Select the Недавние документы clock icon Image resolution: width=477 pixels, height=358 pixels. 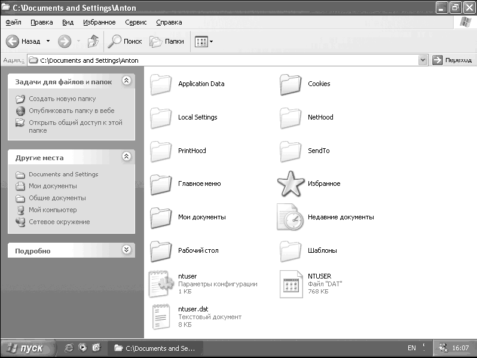click(291, 217)
